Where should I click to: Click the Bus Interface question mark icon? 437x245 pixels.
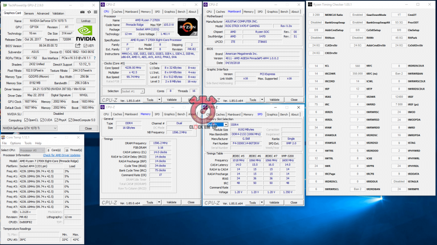94,58
